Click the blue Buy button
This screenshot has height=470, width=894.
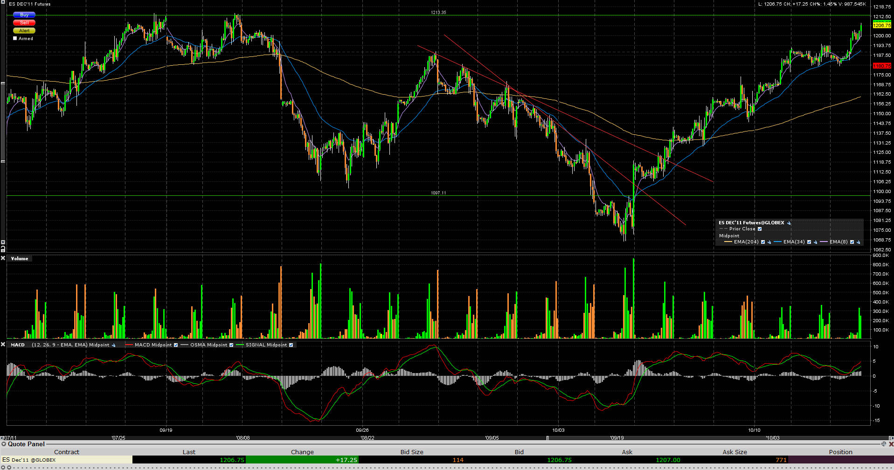coord(24,15)
